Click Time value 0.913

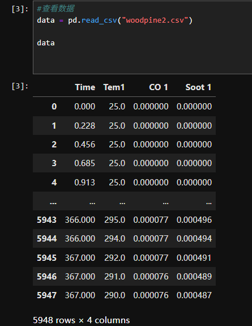coord(85,183)
